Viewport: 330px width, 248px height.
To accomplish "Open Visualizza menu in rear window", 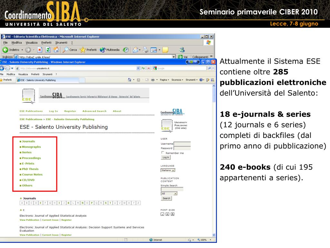I will [32, 43].
